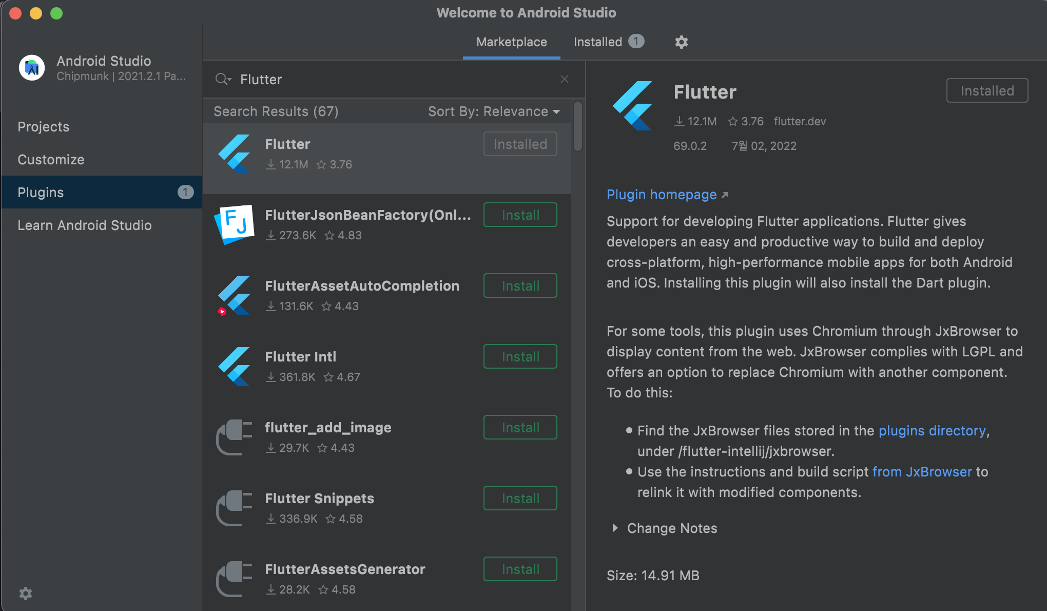1047x611 pixels.
Task: Click the FlutterAssetAutoCompletion plugin logo
Action: point(235,295)
